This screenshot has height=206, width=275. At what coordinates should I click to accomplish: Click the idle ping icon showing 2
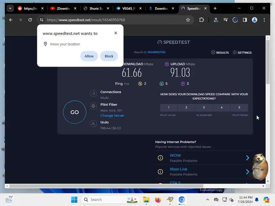pyautogui.click(x=140, y=84)
